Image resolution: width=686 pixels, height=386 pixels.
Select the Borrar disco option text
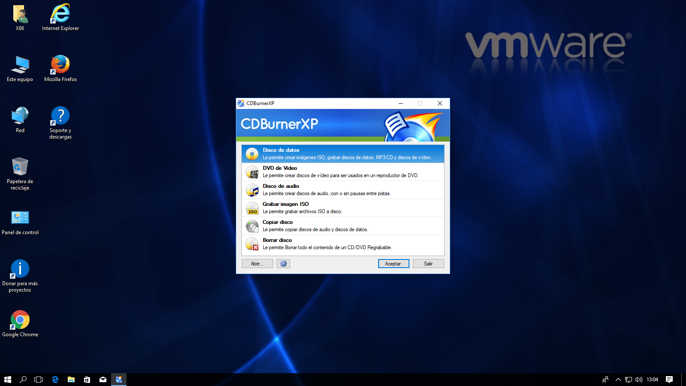(277, 240)
